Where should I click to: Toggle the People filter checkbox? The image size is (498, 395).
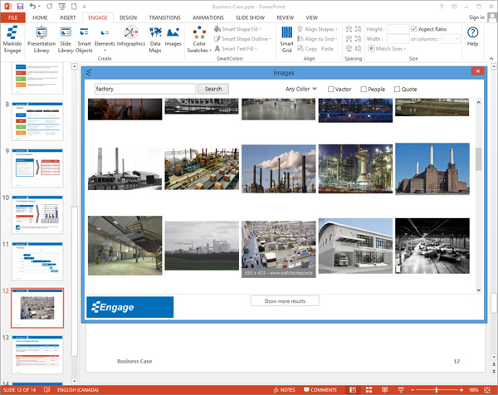pos(364,89)
